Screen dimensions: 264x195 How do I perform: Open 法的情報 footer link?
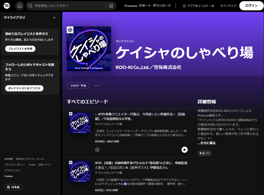(9, 159)
